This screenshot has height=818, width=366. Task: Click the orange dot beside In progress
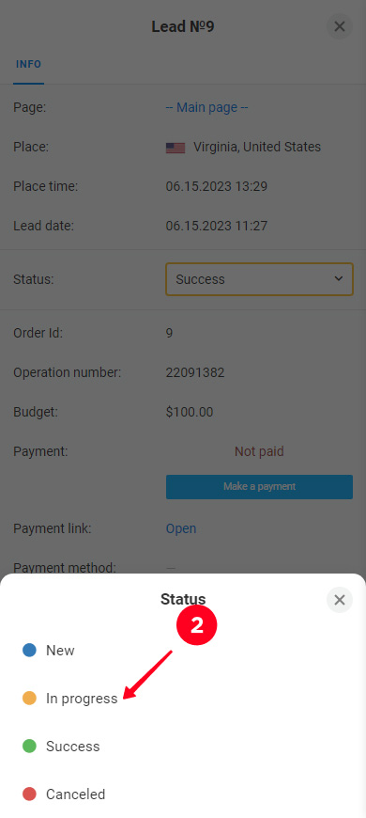[29, 698]
